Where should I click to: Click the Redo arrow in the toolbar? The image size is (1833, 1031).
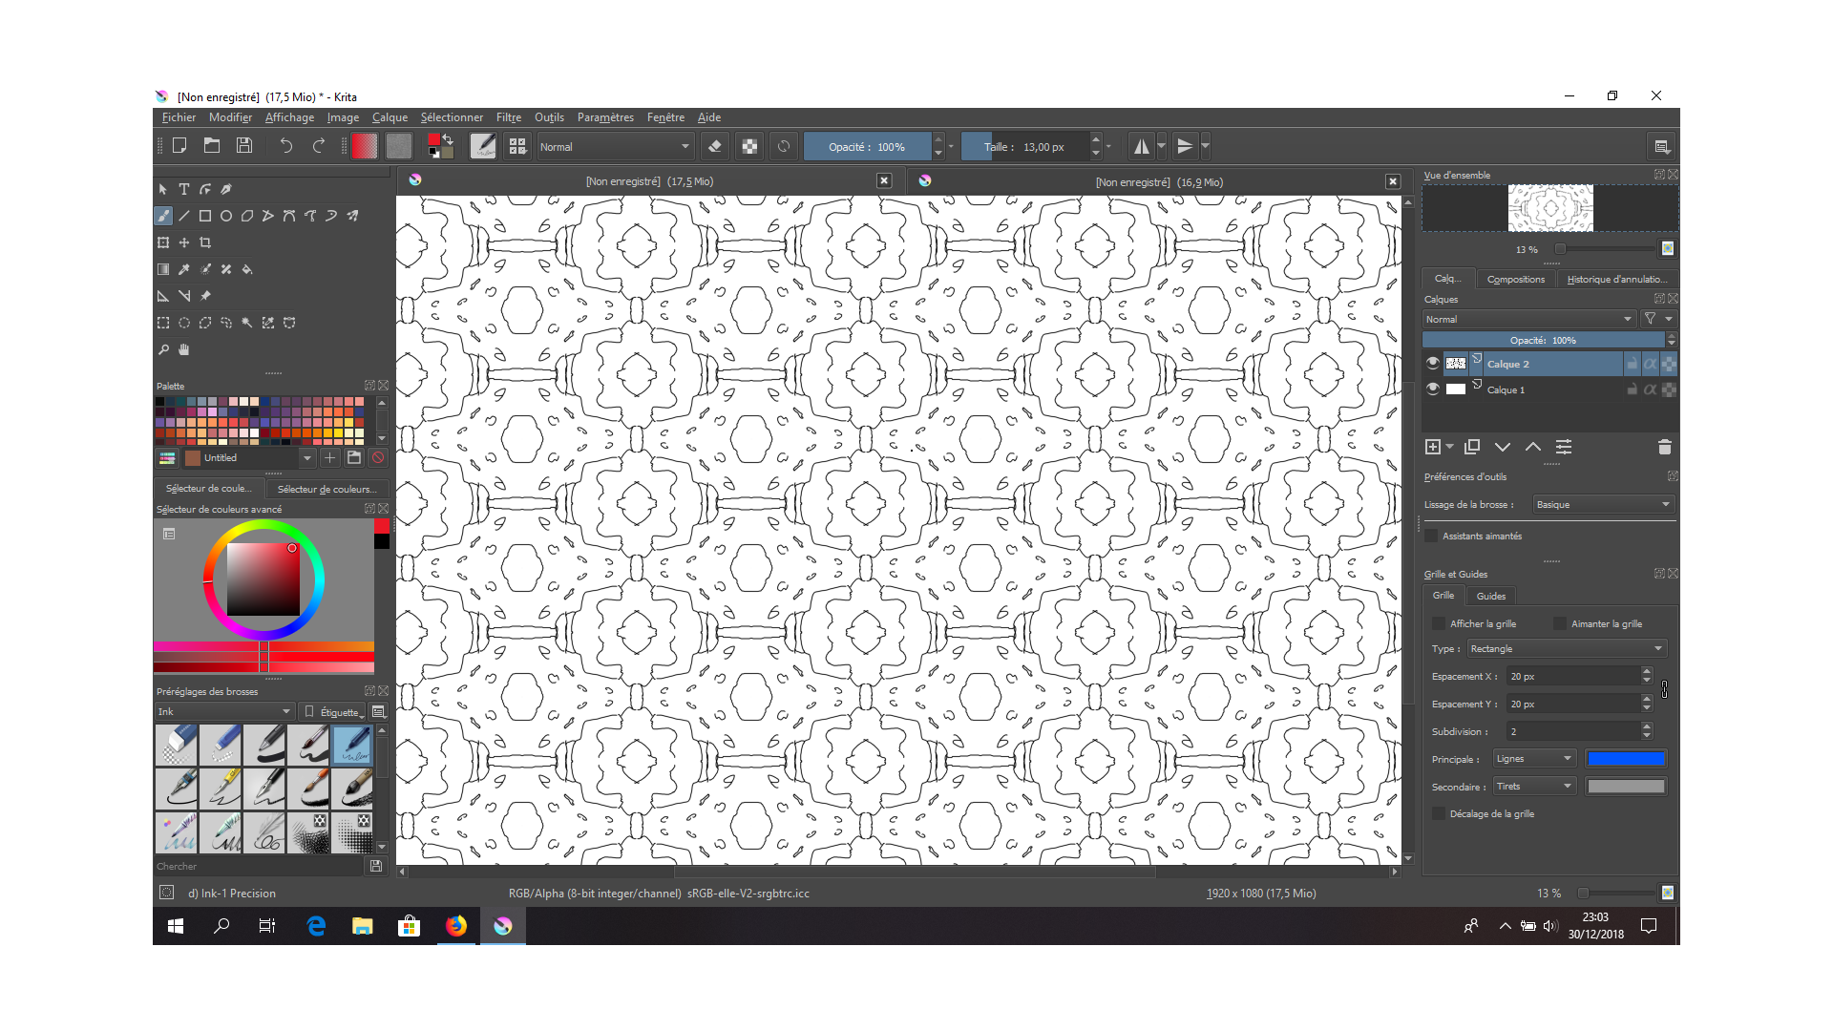point(319,146)
